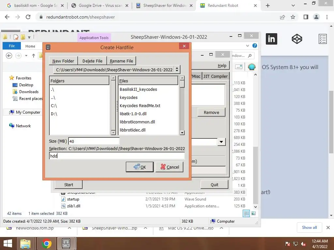
Task: Select libbrotlidec.dll in Files list
Action: click(132, 130)
